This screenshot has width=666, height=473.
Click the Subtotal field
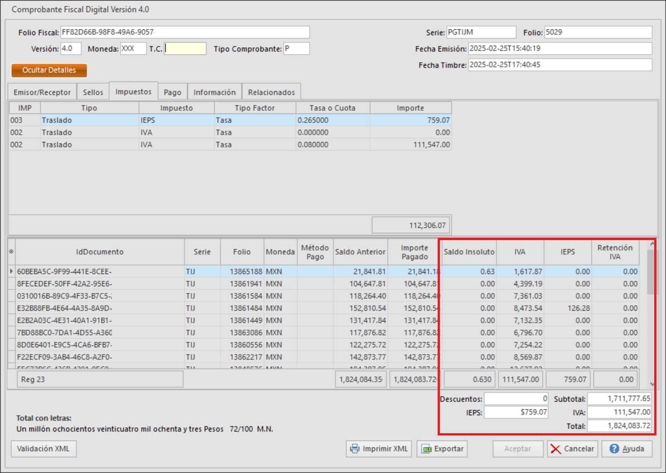(x=619, y=399)
